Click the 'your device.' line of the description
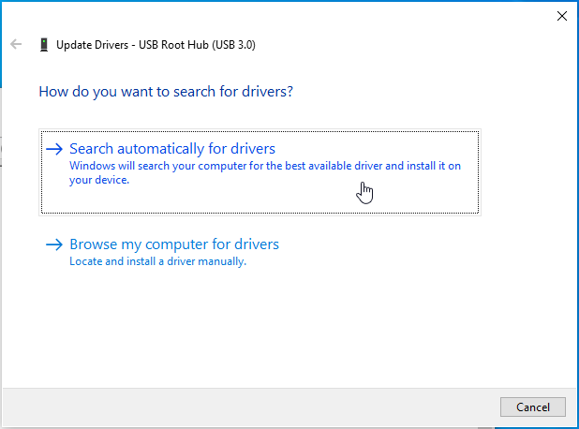This screenshot has height=429, width=579. pyautogui.click(x=98, y=180)
